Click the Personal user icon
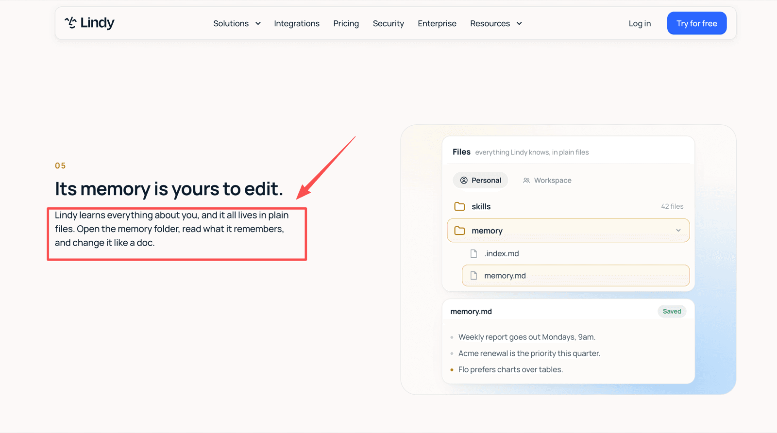This screenshot has height=433, width=777. [x=464, y=180]
